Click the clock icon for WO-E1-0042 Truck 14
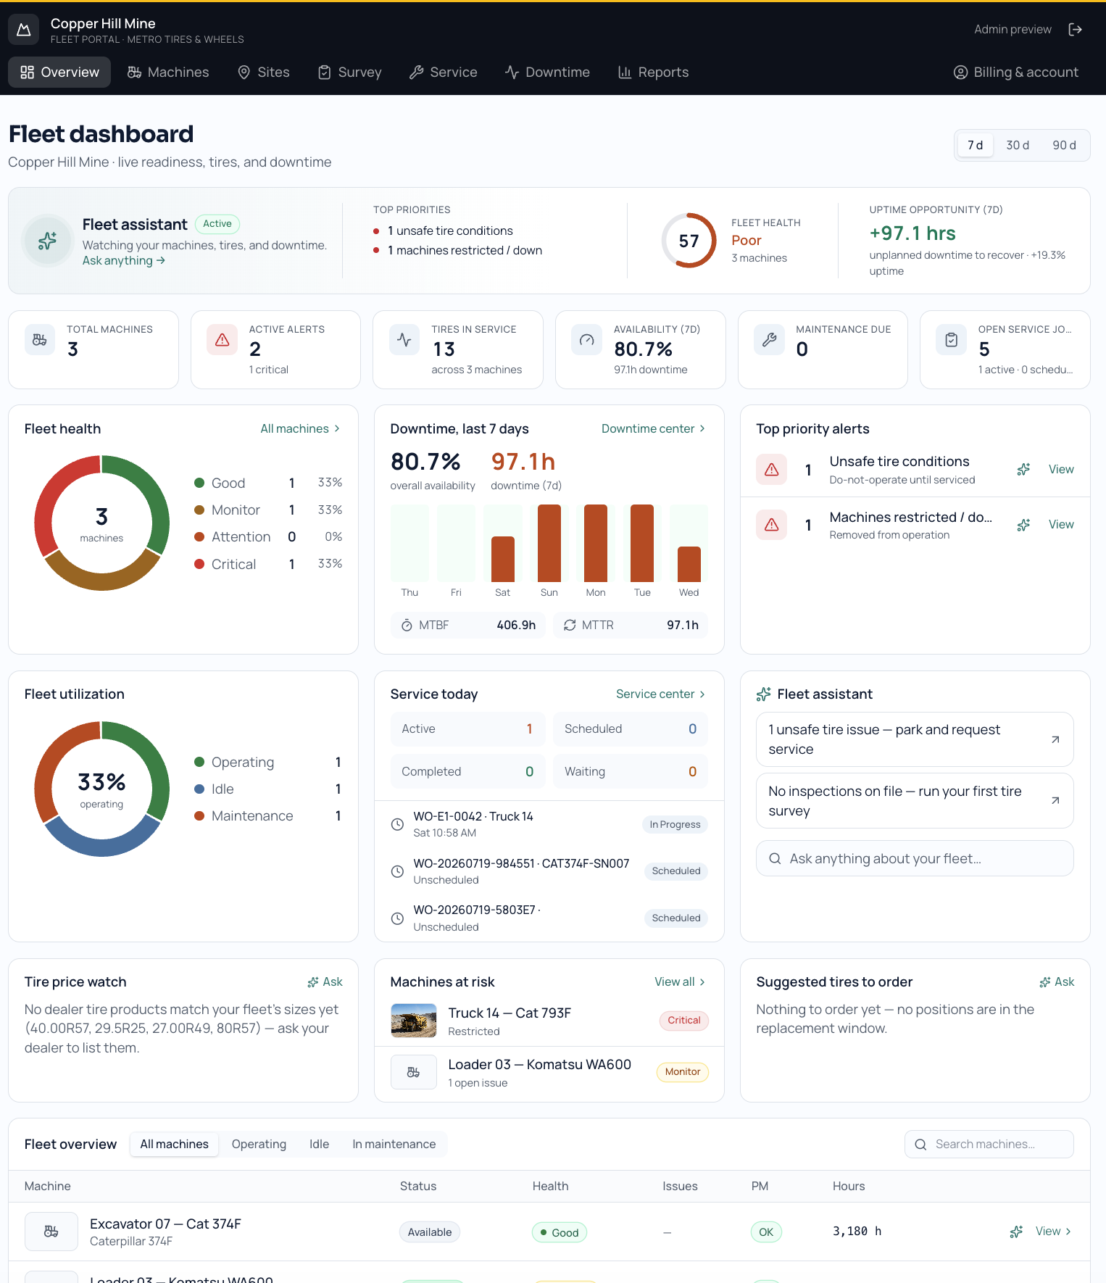The image size is (1106, 1283). [397, 824]
